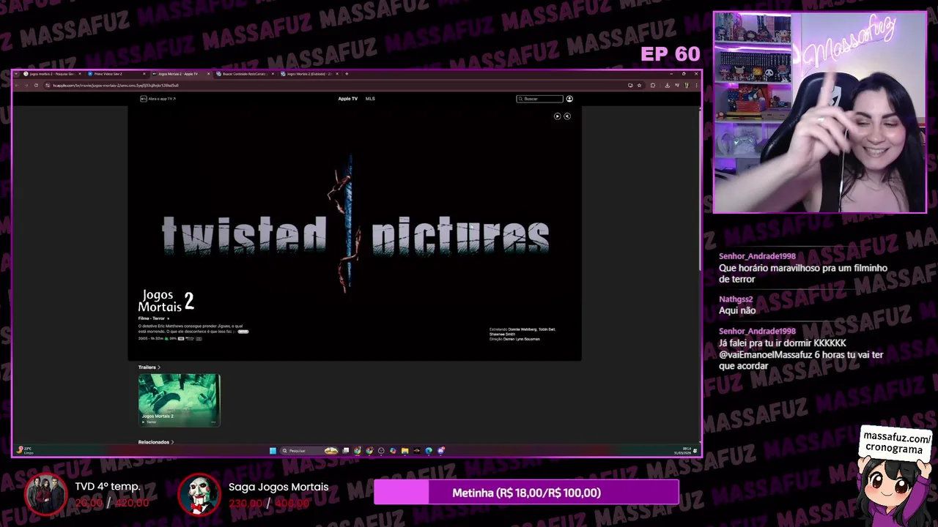Switch to the 'Buscar Conteúdo' tab
This screenshot has width=938, height=527.
pyautogui.click(x=245, y=74)
